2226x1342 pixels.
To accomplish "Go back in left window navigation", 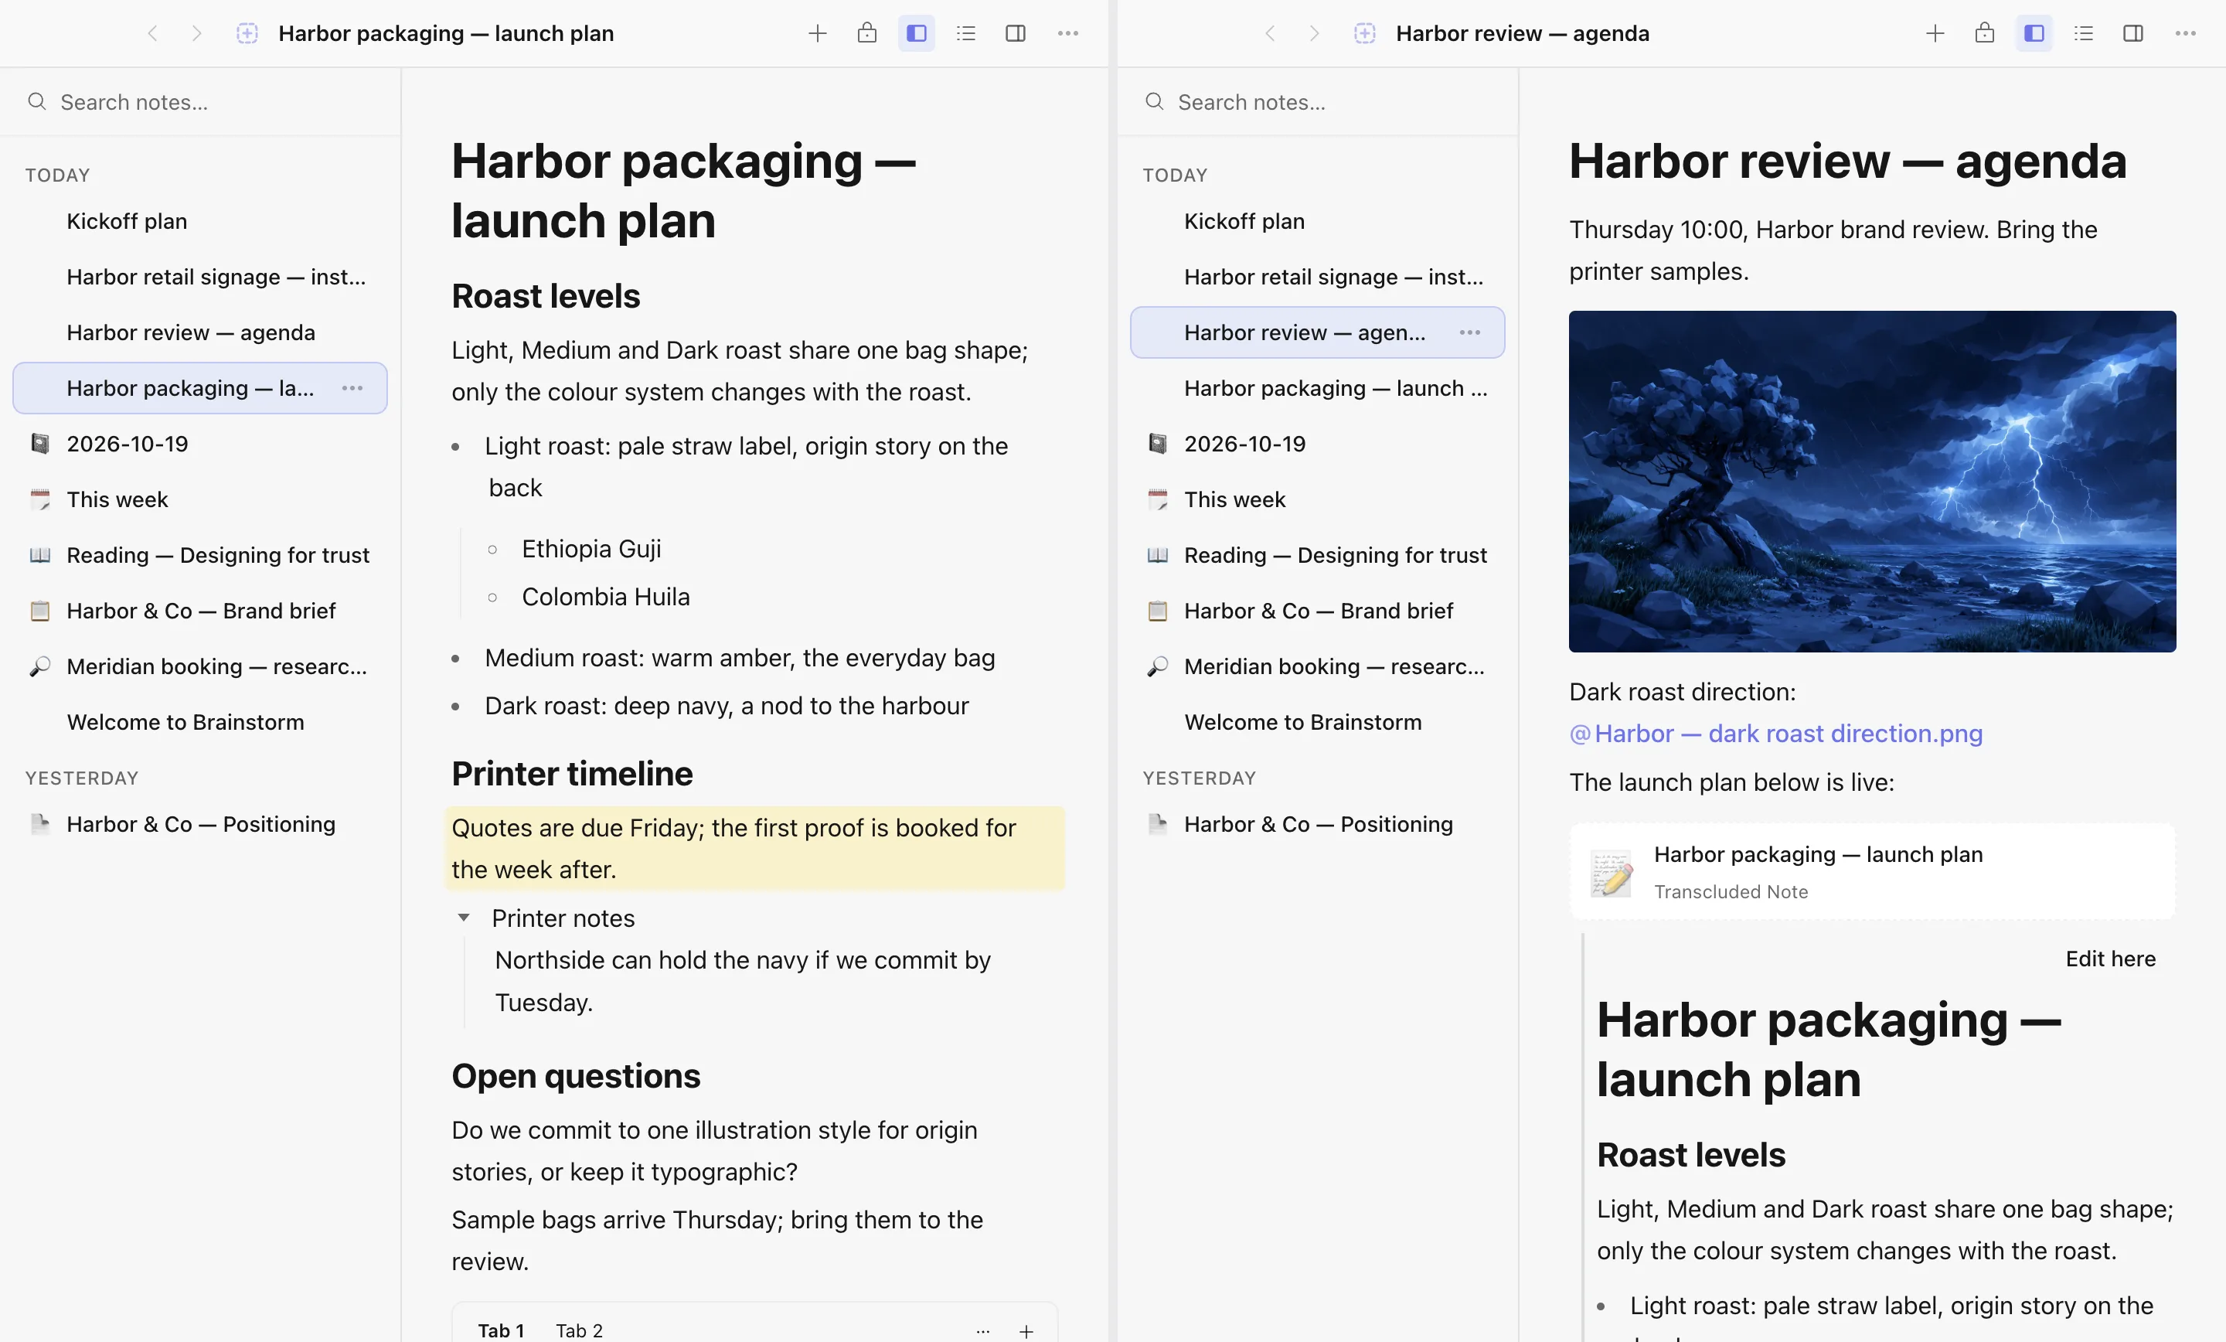I will click(x=153, y=33).
